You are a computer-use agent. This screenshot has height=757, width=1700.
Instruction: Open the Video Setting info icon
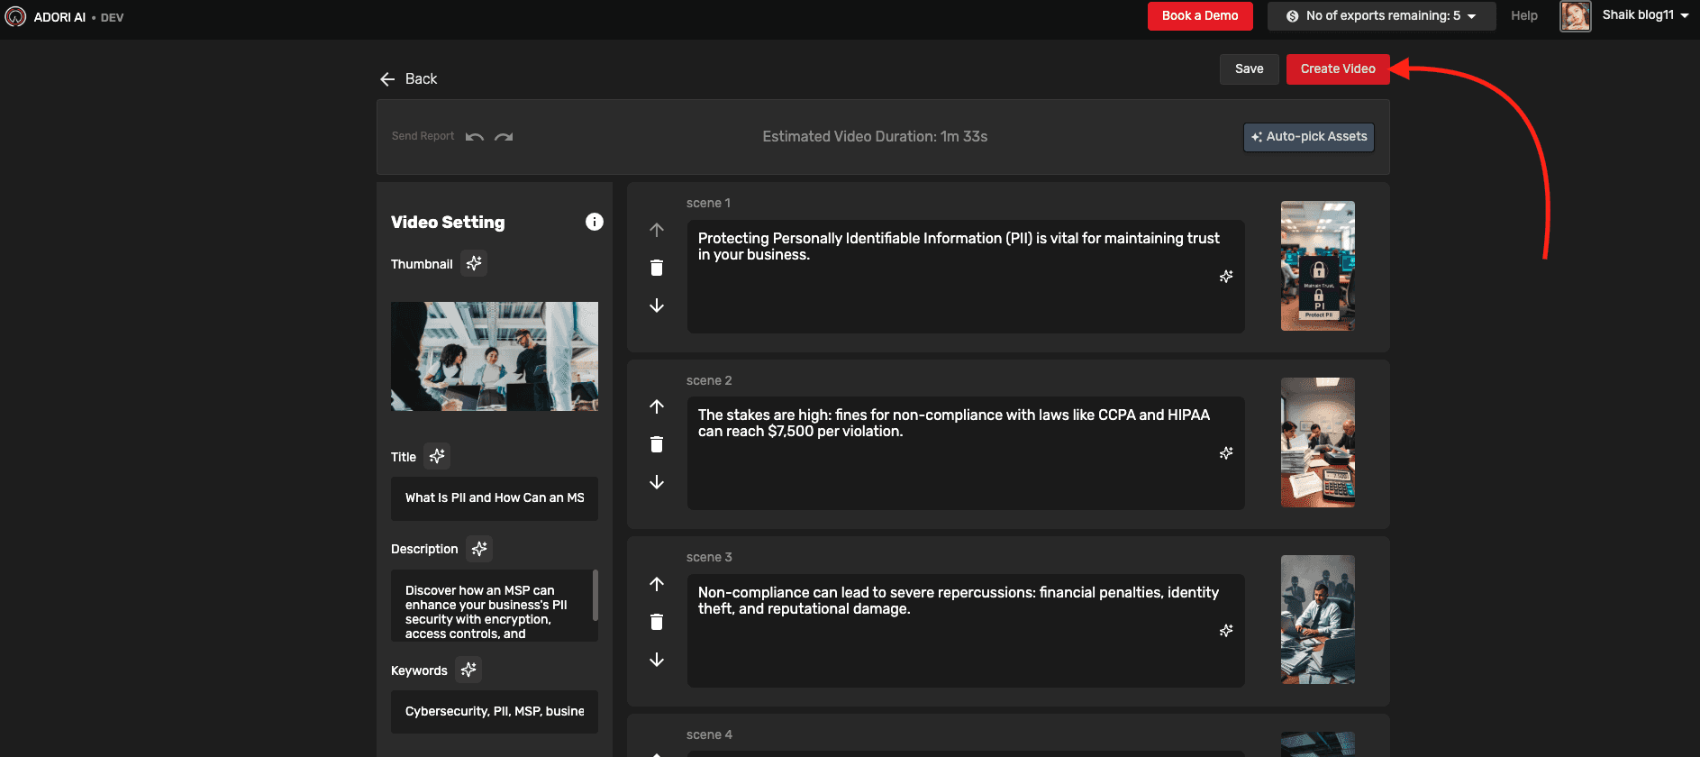[595, 222]
